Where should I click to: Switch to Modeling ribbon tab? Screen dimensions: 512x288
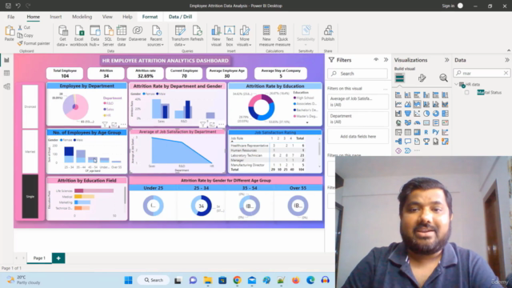click(x=82, y=17)
